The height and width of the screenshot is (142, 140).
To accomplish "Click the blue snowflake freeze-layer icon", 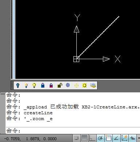I will [x=68, y=85].
